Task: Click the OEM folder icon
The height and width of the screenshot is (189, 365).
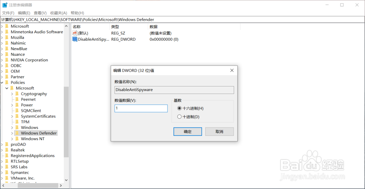Action: point(7,71)
